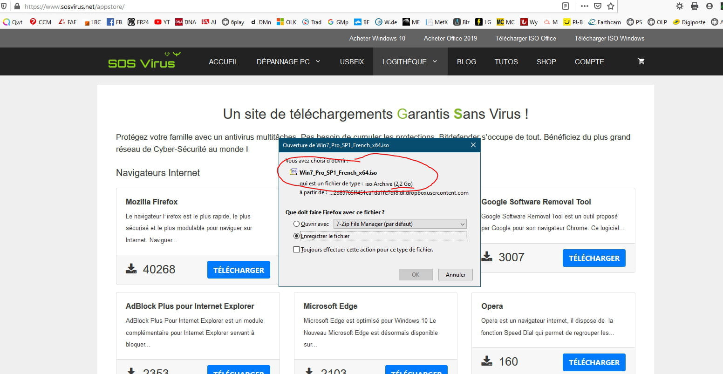Image resolution: width=723 pixels, height=374 pixels.
Task: Select the Ouvrir avec radio button
Action: click(x=296, y=224)
